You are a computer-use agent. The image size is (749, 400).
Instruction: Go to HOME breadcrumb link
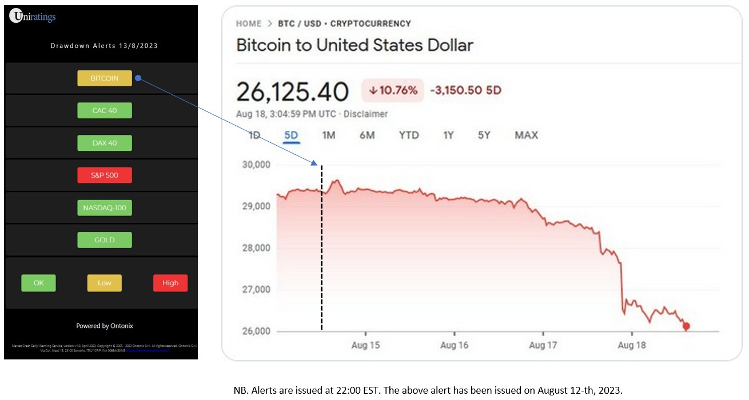[249, 24]
